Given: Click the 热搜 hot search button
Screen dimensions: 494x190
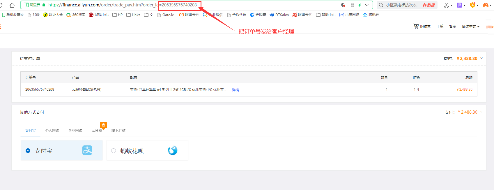Looking at the screenshot, I should coord(429,5).
